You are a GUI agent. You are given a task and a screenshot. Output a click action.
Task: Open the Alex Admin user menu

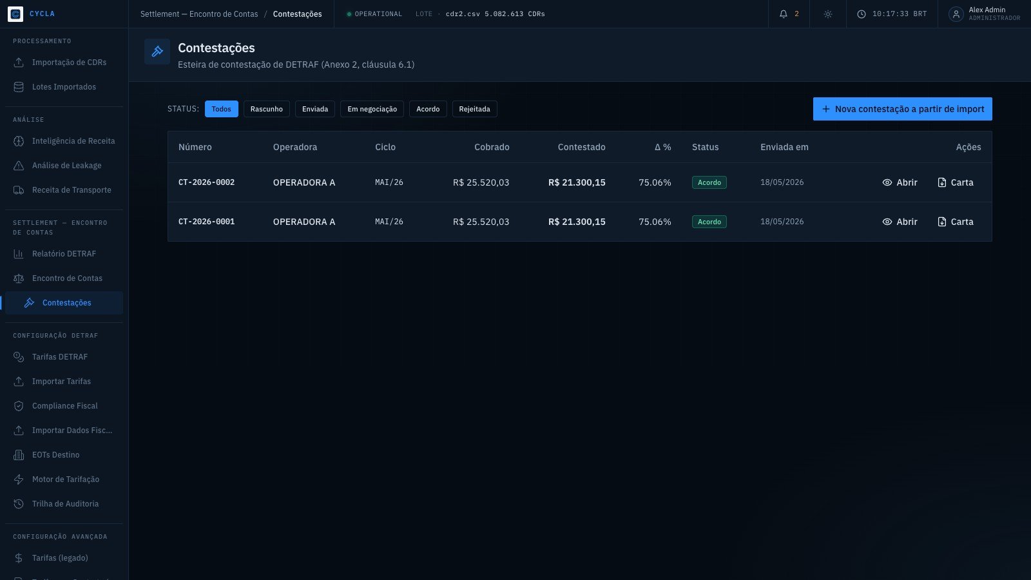pos(985,14)
